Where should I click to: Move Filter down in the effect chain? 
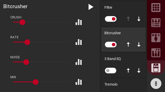coord(139,19)
